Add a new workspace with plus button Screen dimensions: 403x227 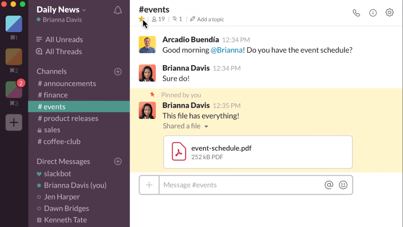coord(14,122)
